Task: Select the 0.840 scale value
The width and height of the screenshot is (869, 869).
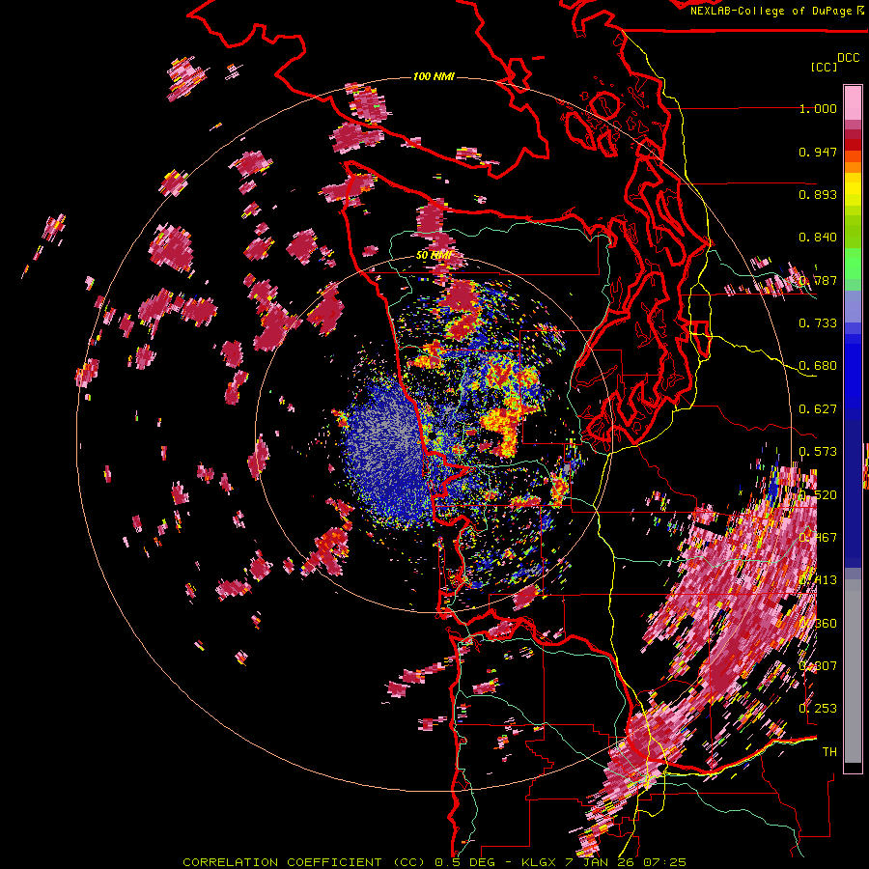Action: click(x=818, y=238)
